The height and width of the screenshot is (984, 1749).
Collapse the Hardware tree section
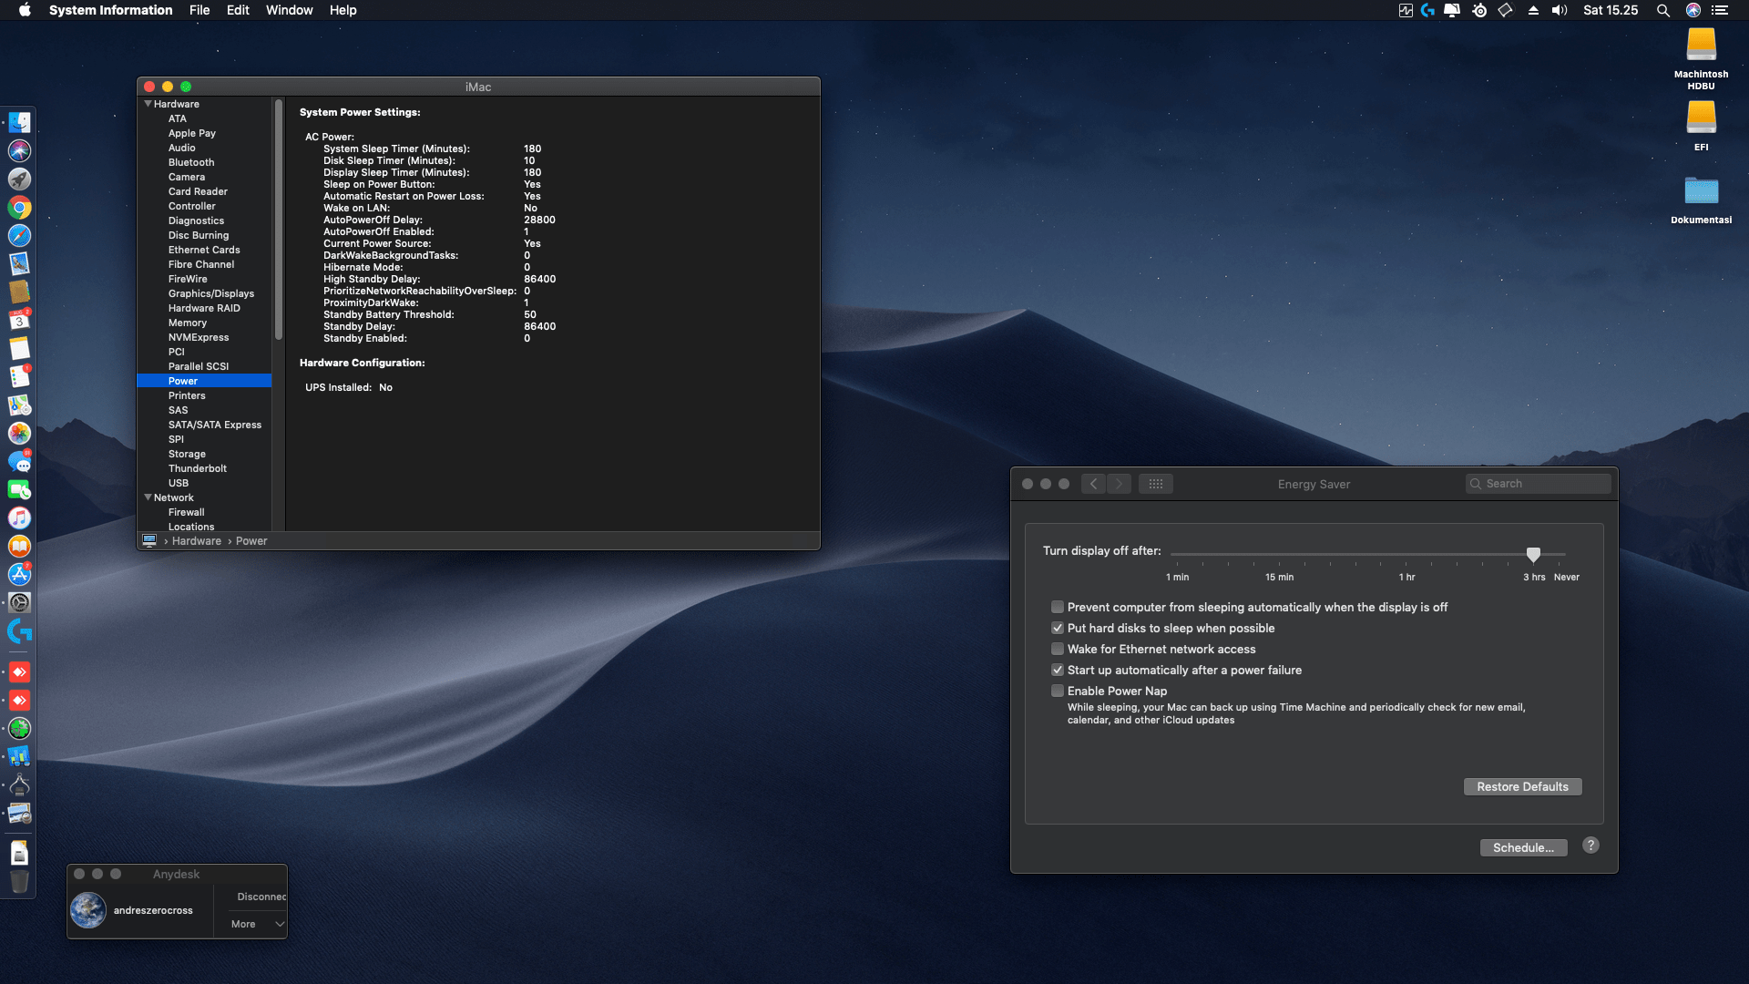pyautogui.click(x=148, y=104)
